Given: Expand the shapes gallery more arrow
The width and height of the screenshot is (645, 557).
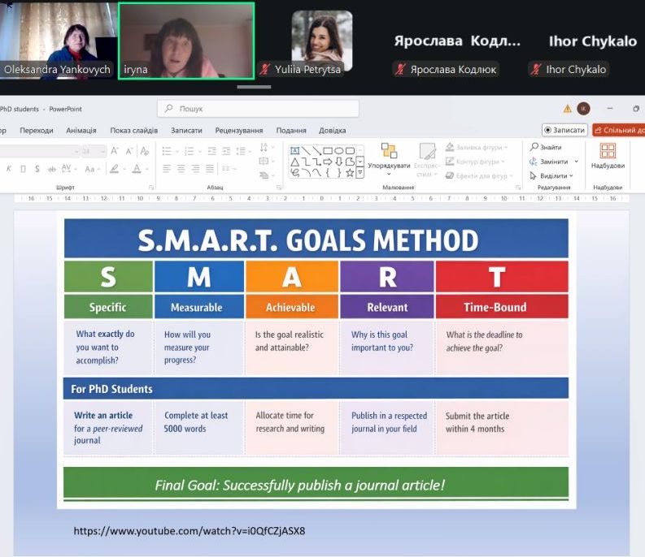Looking at the screenshot, I should pyautogui.click(x=360, y=172).
